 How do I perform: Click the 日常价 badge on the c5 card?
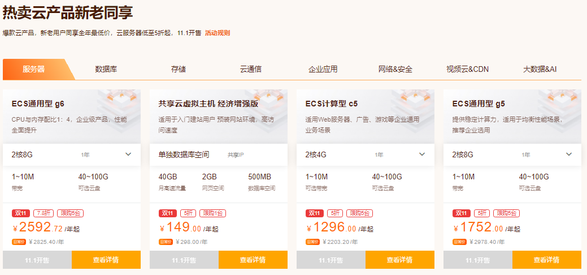click(312, 242)
